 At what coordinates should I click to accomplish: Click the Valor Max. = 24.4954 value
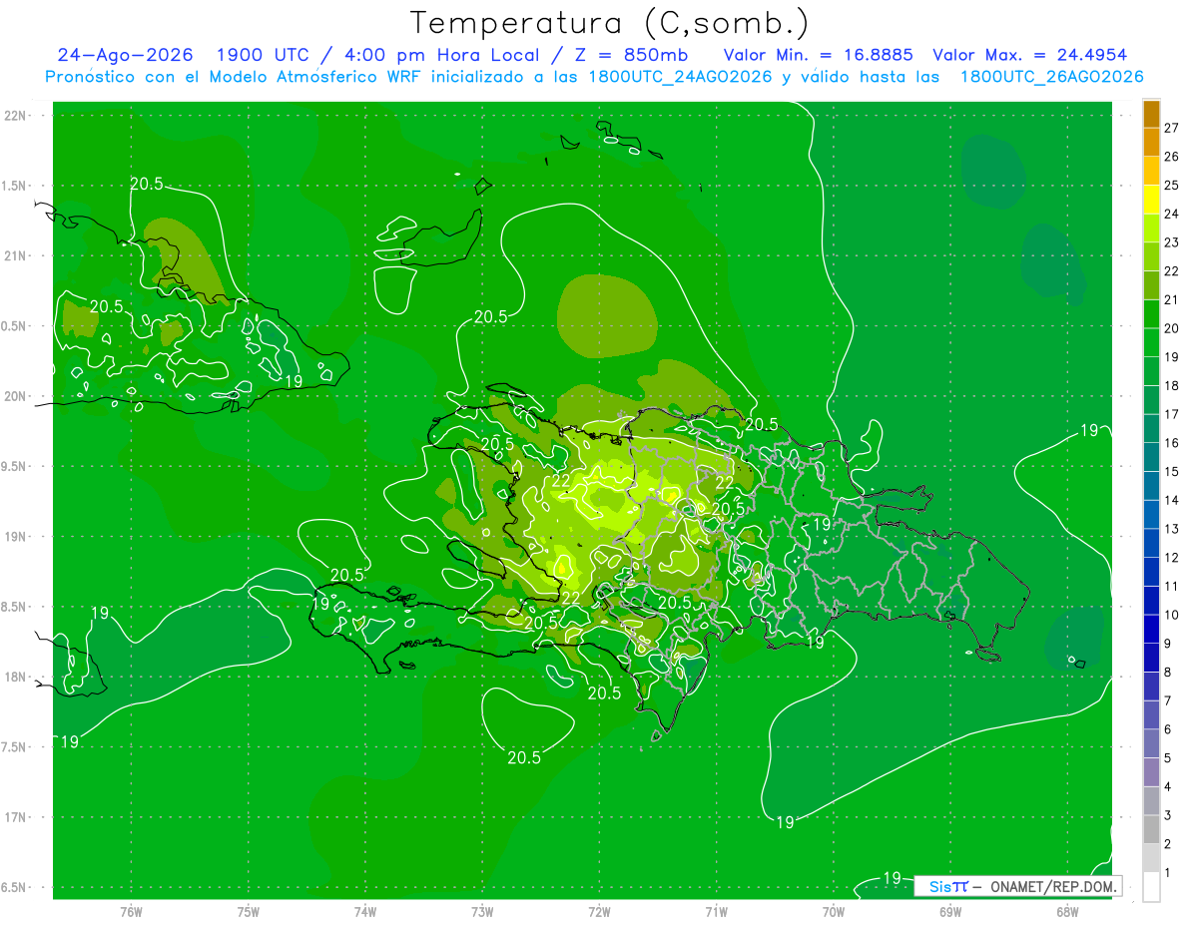tap(1029, 55)
